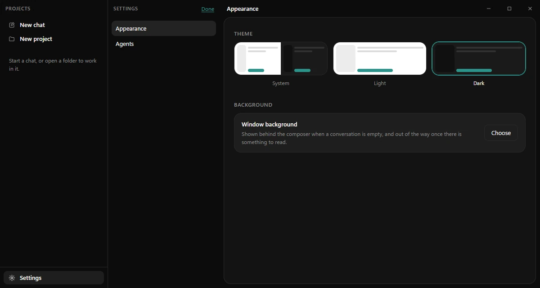The width and height of the screenshot is (540, 288).
Task: Click the Dark theme label
Action: click(x=479, y=83)
